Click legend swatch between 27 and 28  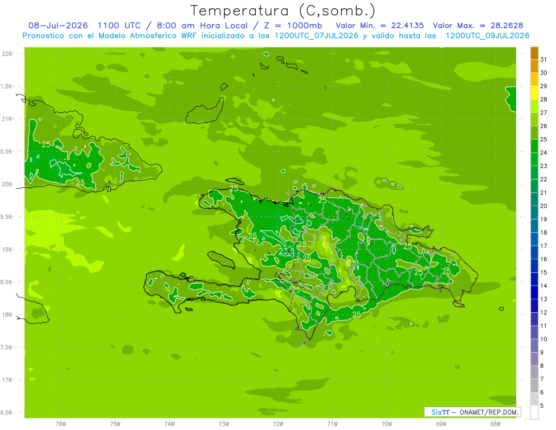click(534, 106)
